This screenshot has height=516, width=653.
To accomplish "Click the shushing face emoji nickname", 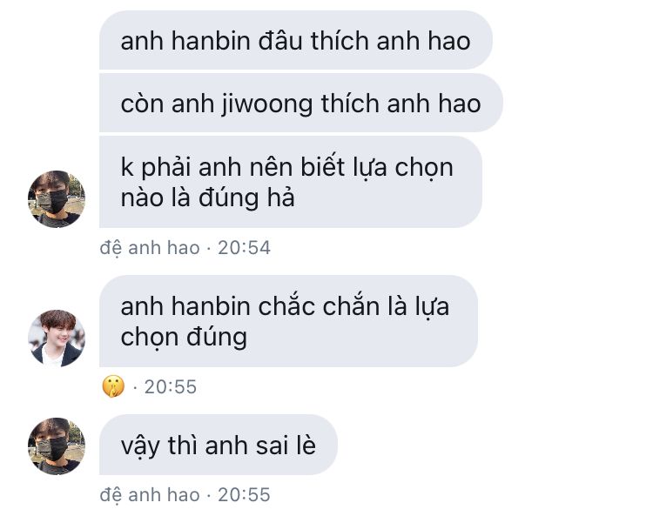I will (x=113, y=386).
